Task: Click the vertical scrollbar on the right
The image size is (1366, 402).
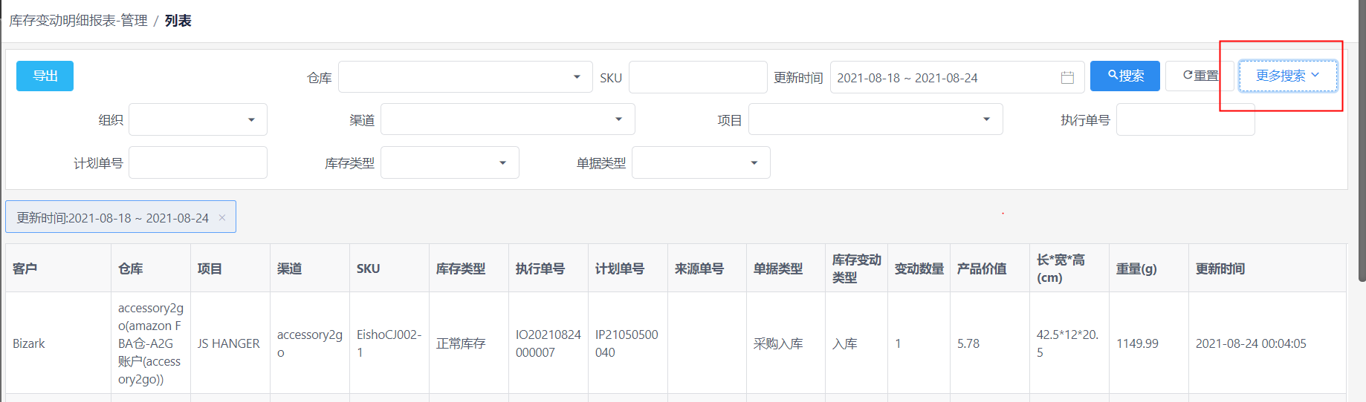Action: click(1362, 141)
